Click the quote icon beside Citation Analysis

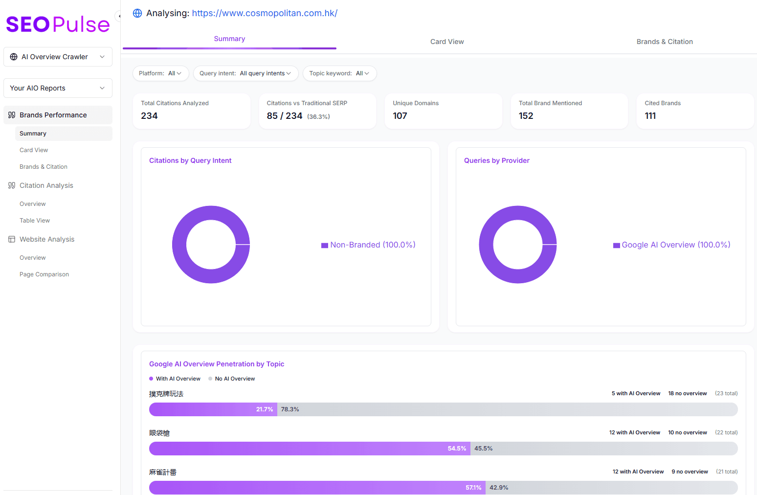tap(12, 185)
